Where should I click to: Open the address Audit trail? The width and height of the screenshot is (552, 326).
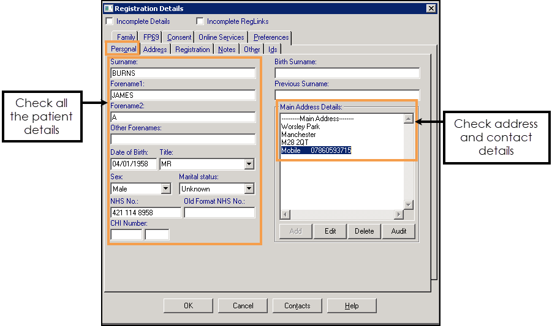click(x=399, y=231)
